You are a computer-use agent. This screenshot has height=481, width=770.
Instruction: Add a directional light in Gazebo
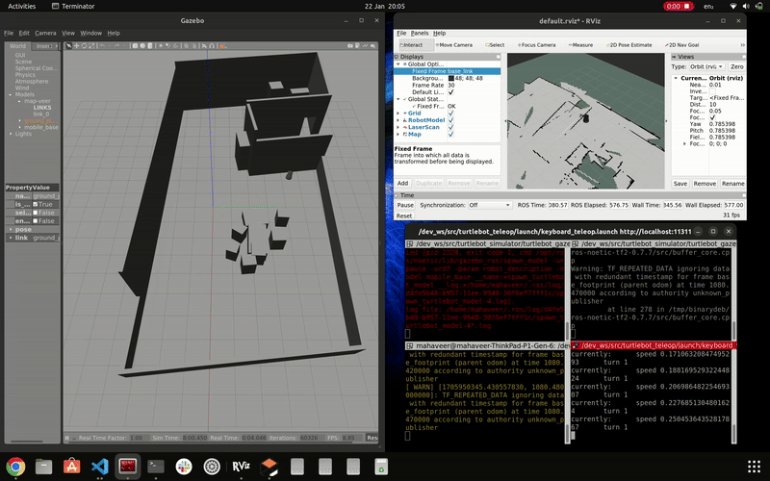[x=175, y=45]
